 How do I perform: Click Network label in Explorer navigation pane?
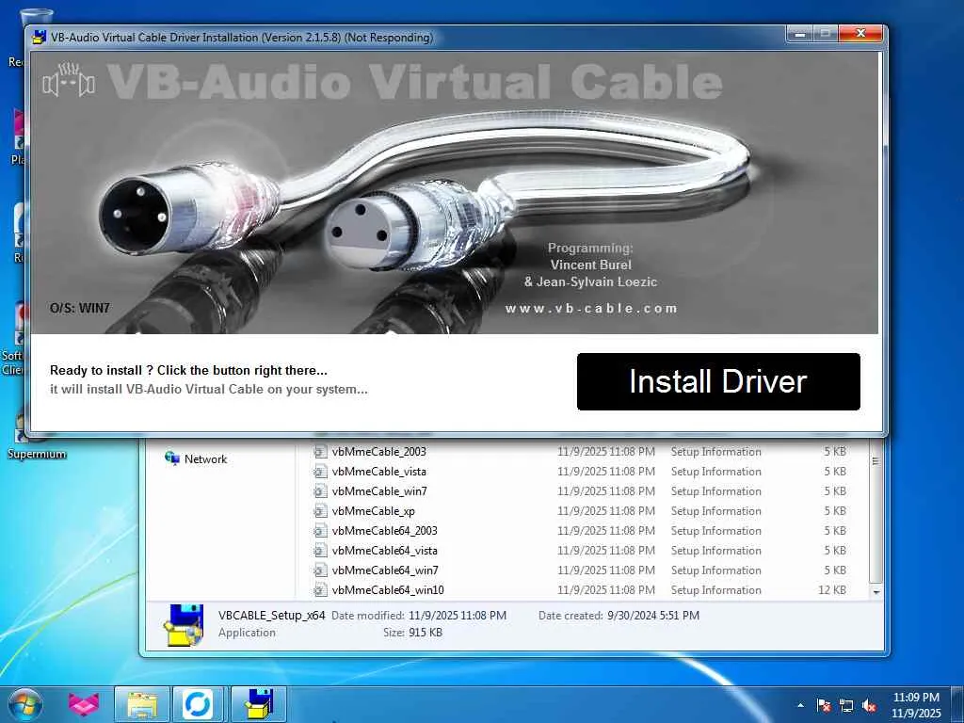pos(205,459)
